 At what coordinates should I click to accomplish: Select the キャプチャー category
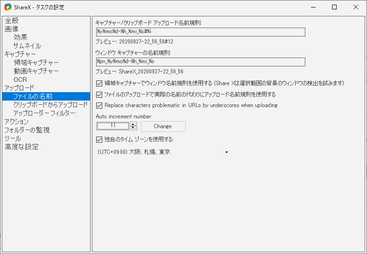pyautogui.click(x=20, y=54)
